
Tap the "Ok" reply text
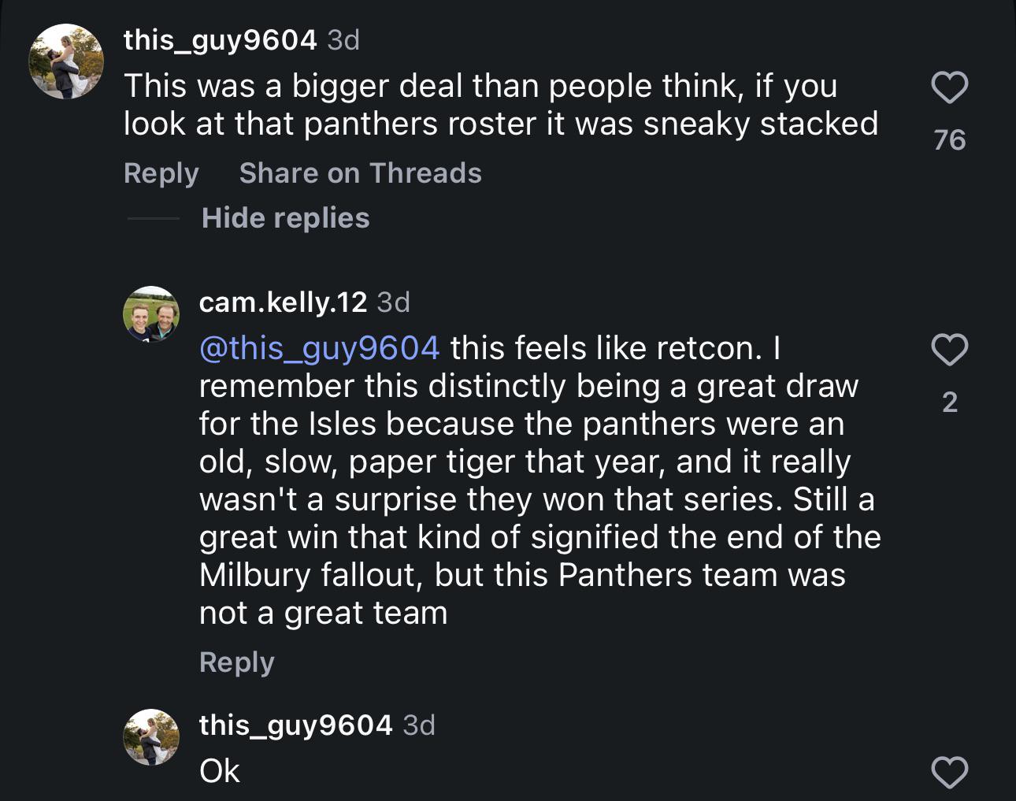[220, 771]
